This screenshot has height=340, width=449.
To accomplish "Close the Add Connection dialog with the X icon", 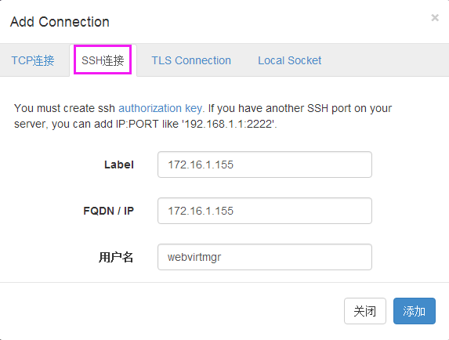I will [x=435, y=18].
